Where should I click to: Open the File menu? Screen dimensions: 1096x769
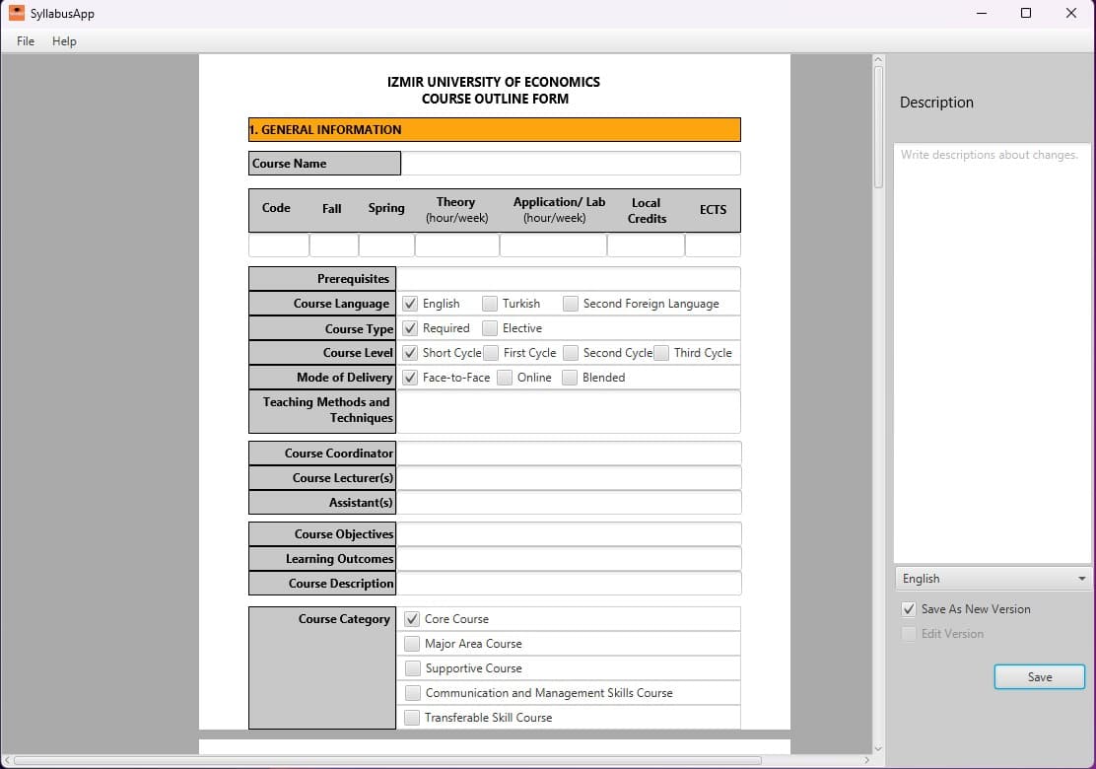click(26, 41)
